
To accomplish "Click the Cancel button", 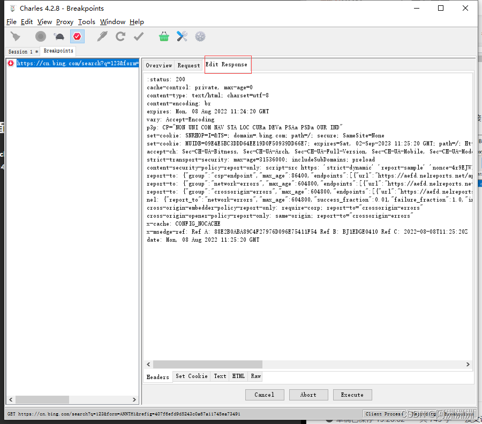I will [x=265, y=395].
